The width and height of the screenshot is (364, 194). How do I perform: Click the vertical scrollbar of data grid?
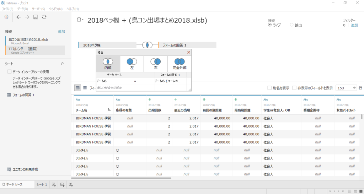(x=362, y=117)
